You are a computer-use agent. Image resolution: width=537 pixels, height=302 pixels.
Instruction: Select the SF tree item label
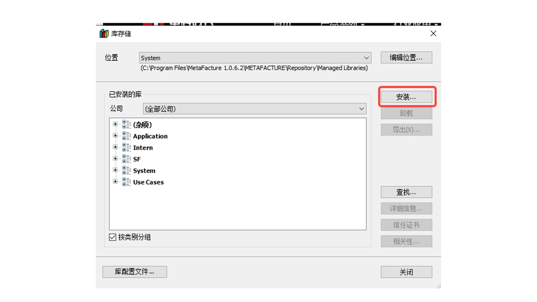coord(137,159)
